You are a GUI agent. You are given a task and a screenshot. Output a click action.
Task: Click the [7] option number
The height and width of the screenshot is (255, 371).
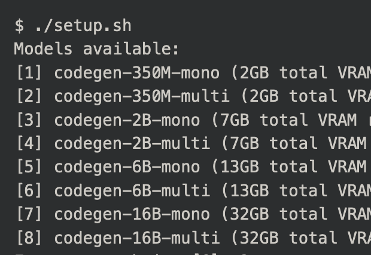[29, 214]
